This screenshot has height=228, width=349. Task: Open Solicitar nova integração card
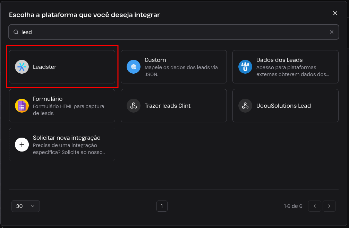(62, 145)
